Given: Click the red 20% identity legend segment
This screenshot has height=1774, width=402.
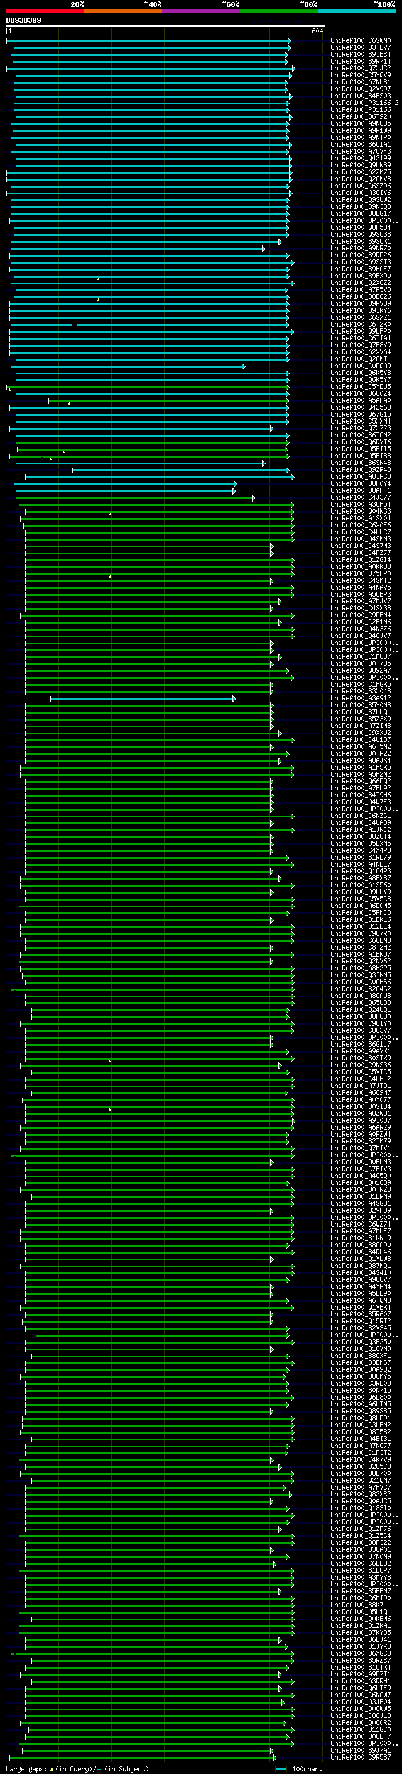Looking at the screenshot, I should click(x=45, y=11).
